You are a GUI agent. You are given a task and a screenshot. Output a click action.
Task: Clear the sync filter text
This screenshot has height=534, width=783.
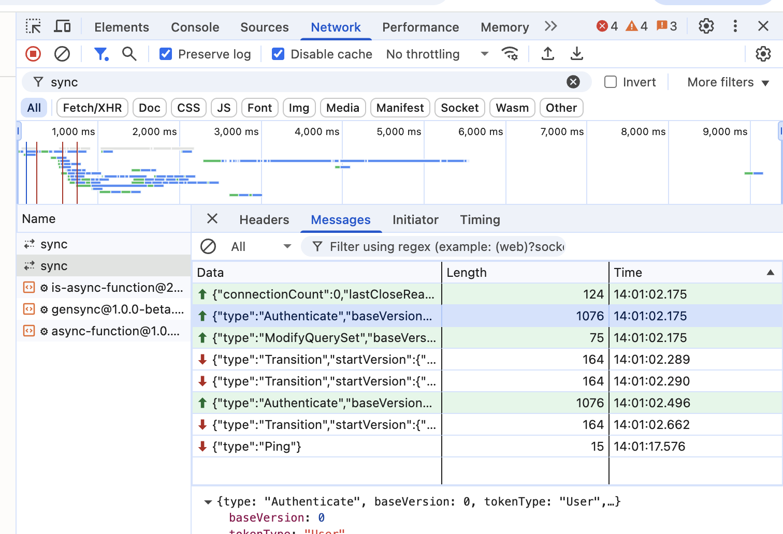tap(573, 82)
